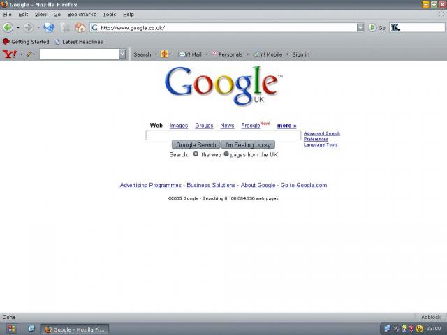This screenshot has height=335, width=447.
Task: Open the Froogle link
Action: coord(251,126)
